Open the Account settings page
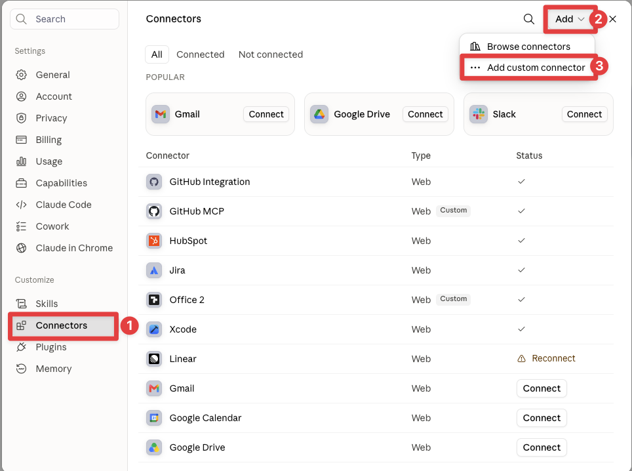The image size is (632, 471). (54, 96)
